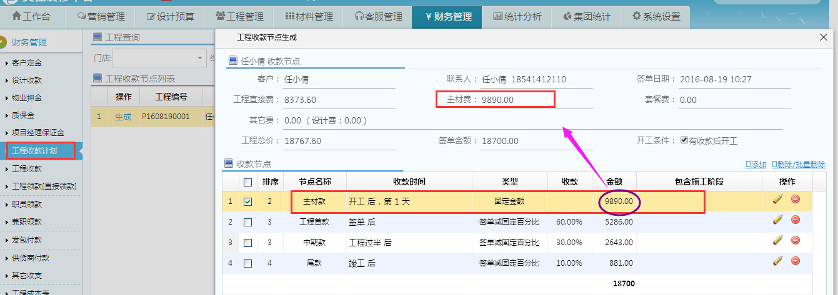
Task: Click the pencil edit icon for 主材款 row
Action: pyautogui.click(x=777, y=200)
